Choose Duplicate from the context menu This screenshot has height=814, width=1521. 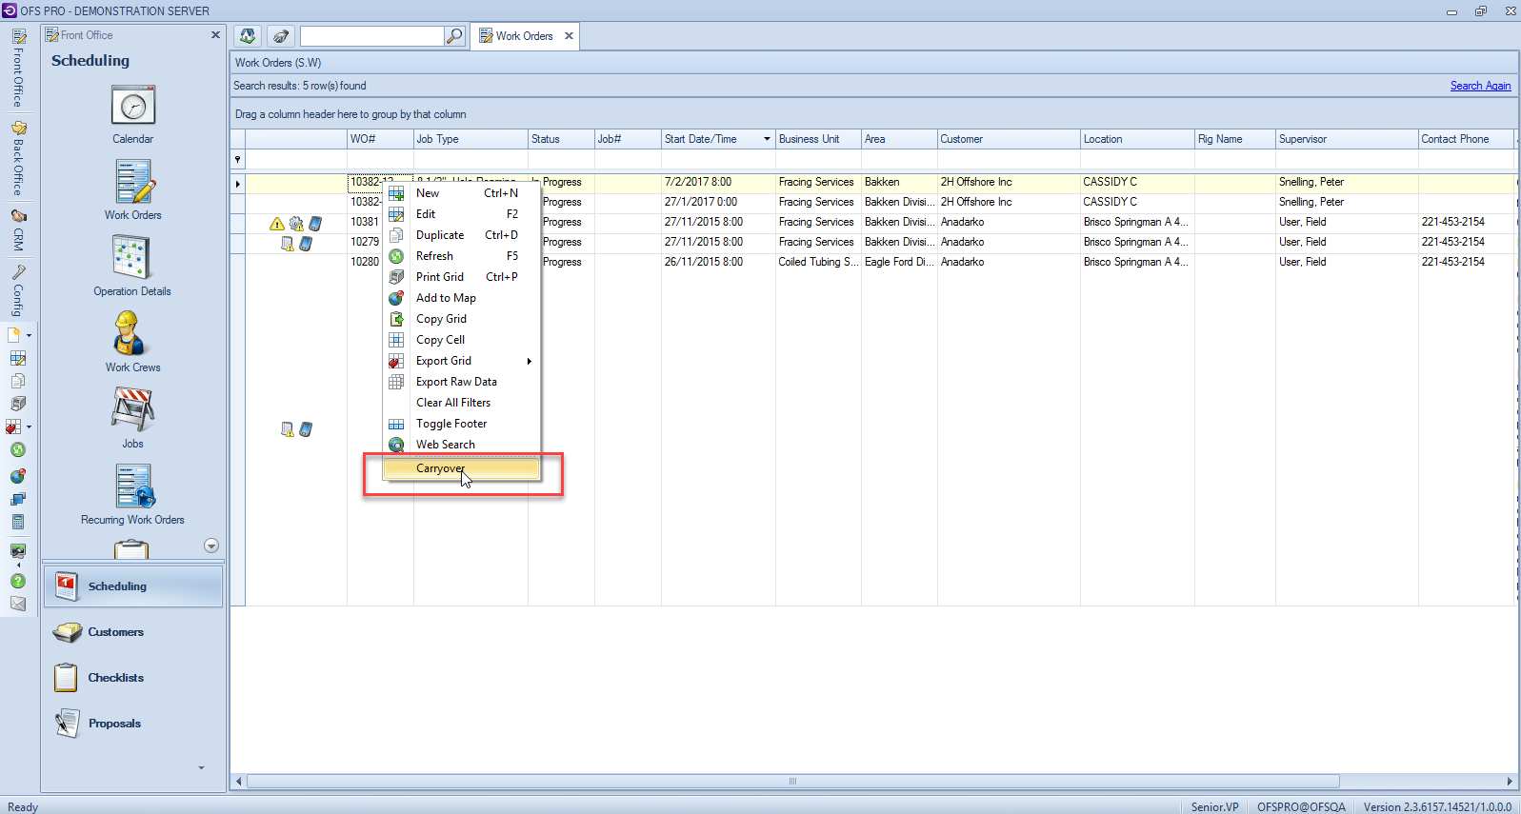point(461,235)
